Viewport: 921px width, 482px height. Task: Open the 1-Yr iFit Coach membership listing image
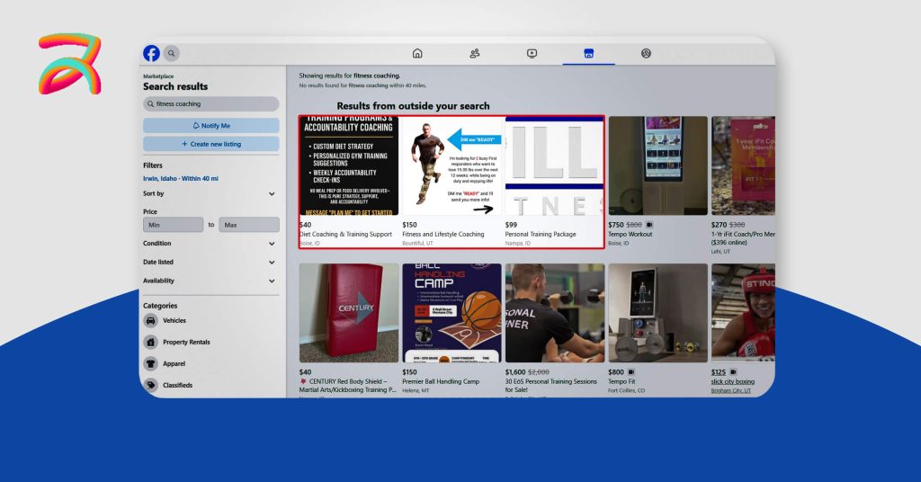(x=743, y=165)
